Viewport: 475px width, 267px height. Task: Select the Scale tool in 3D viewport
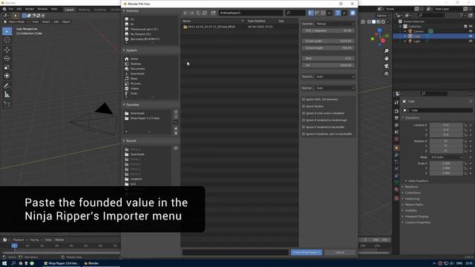click(7, 67)
